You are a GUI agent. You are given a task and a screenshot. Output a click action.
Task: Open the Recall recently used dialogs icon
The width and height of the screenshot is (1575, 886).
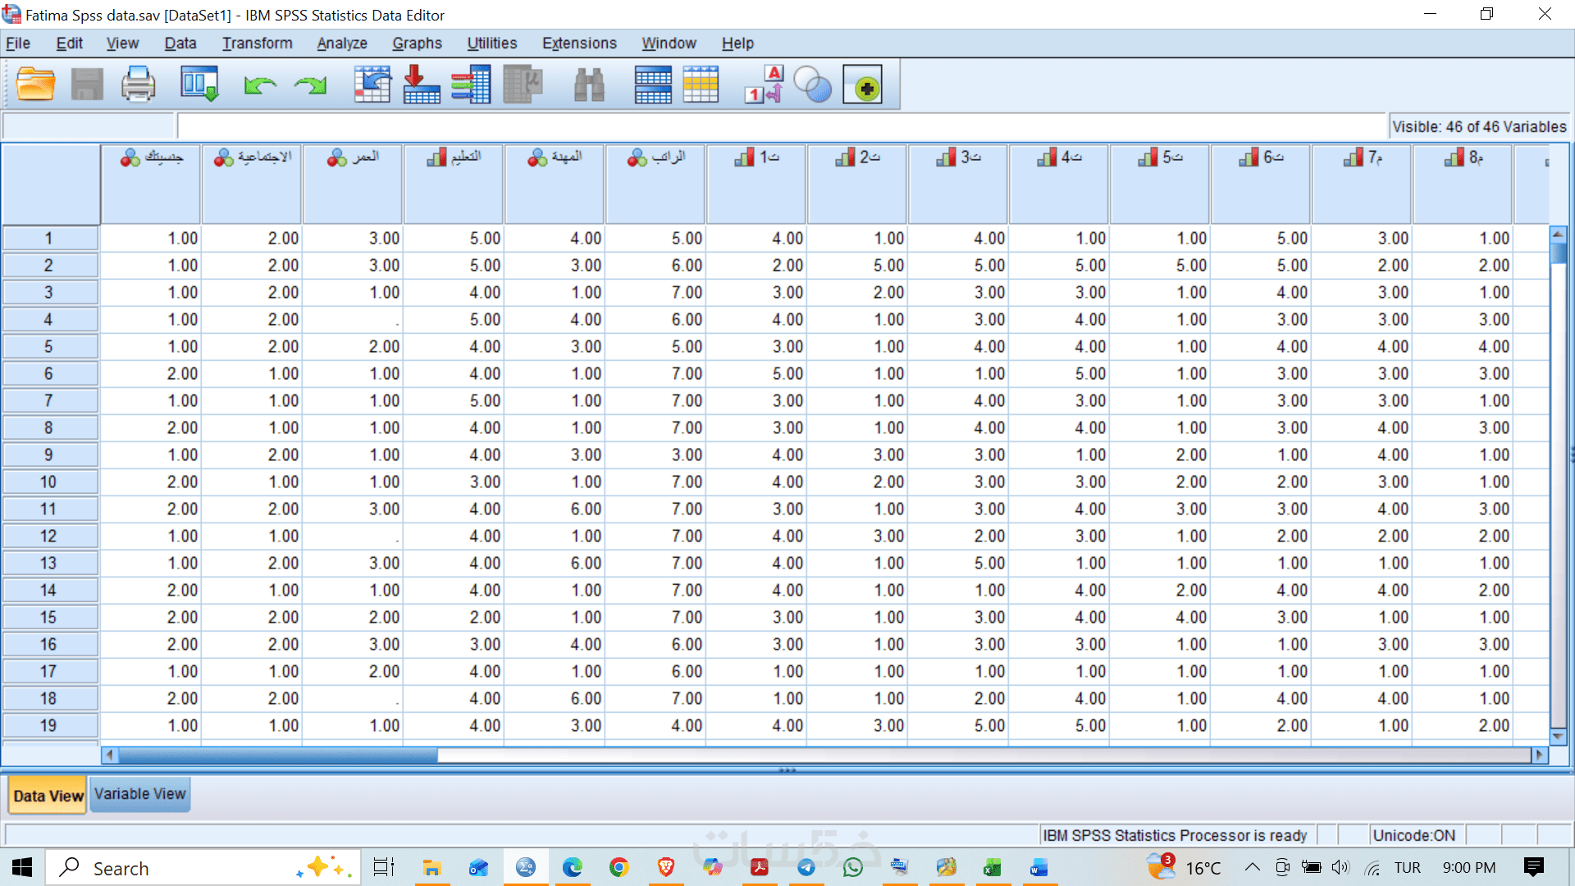(x=199, y=84)
